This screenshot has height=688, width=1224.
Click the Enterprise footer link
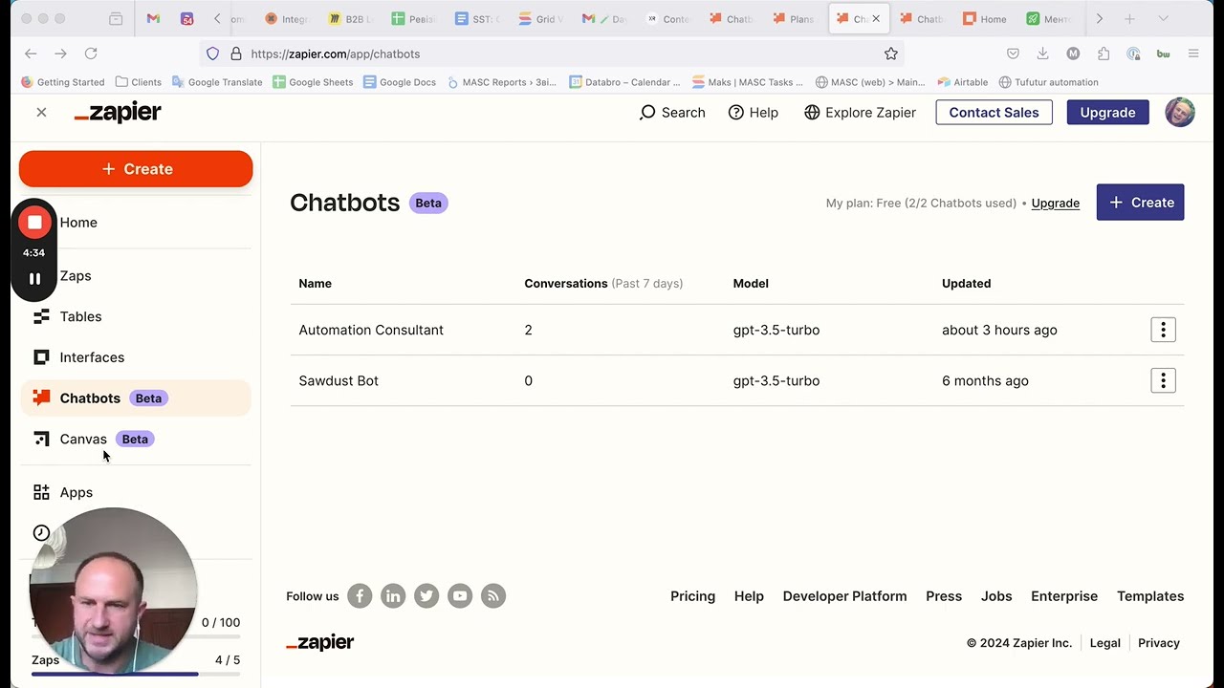1064,596
